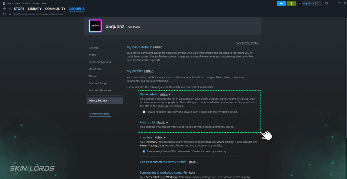Uncheck the keep Steam Gifts private checkbox
Viewport: 347px width, 179px height.
click(144, 151)
